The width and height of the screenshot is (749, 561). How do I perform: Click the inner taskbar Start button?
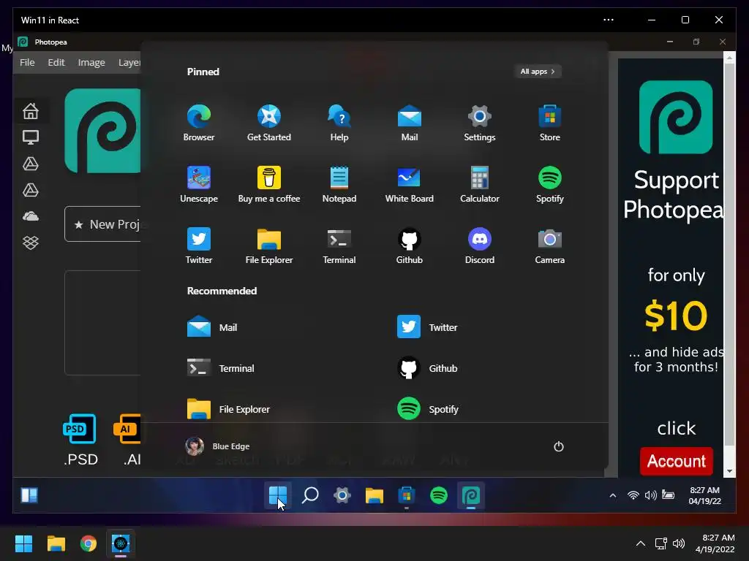tap(277, 495)
